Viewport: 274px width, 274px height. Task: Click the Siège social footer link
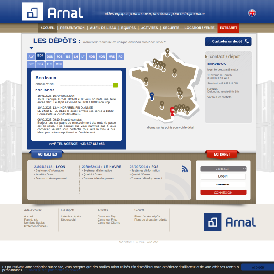[x=68, y=220]
